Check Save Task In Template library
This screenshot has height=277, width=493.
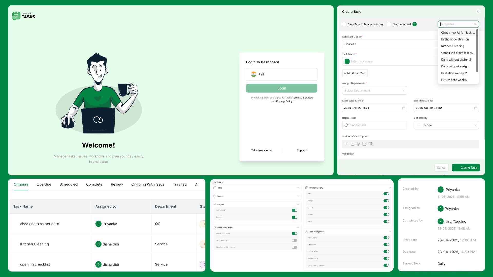pyautogui.click(x=344, y=24)
